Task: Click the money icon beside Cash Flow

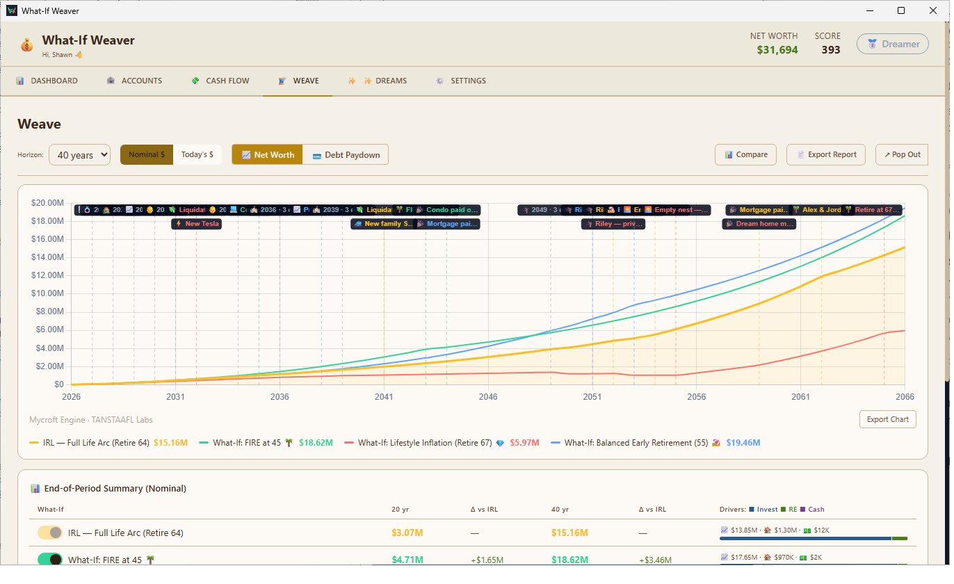Action: pos(195,81)
